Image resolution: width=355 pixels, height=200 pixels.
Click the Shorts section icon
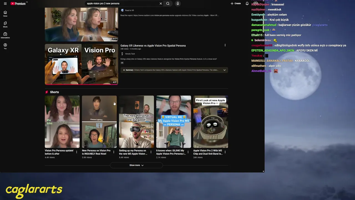(47, 92)
